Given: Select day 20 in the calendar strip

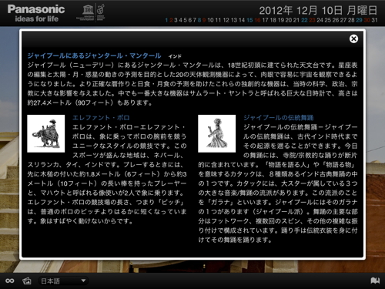Looking at the screenshot, I should [289, 20].
